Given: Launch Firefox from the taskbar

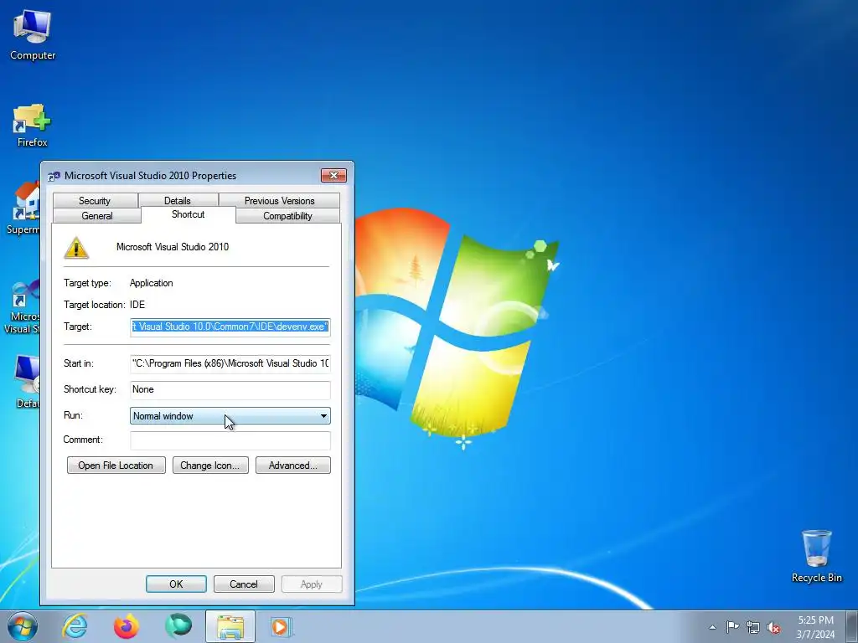Looking at the screenshot, I should pyautogui.click(x=127, y=626).
